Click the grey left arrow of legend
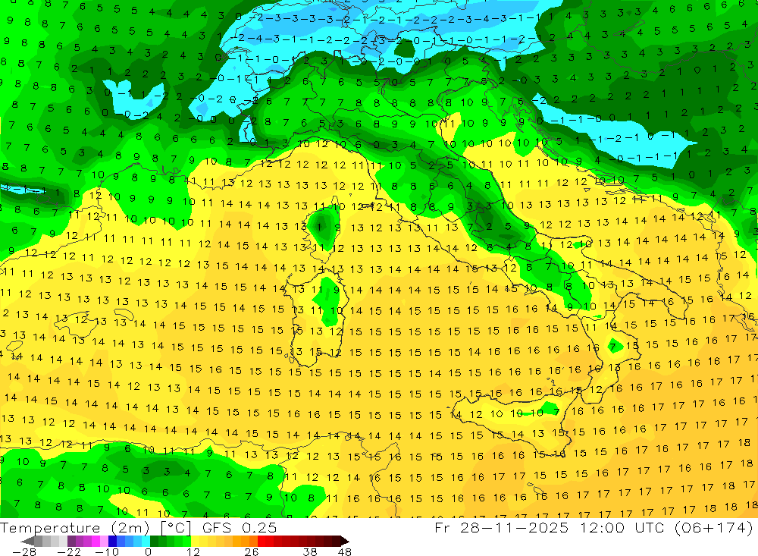This screenshot has height=556, width=758. click(27, 542)
